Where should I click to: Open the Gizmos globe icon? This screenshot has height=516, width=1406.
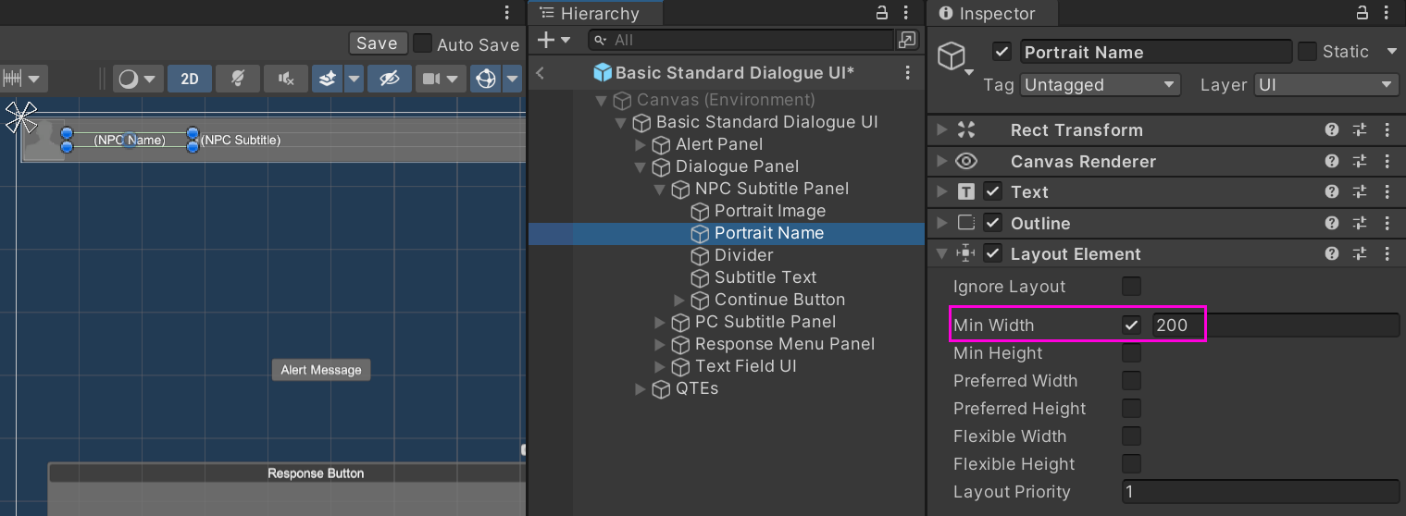coord(486,79)
